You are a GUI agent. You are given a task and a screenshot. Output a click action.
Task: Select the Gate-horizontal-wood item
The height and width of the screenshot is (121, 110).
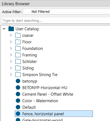tap(42, 120)
